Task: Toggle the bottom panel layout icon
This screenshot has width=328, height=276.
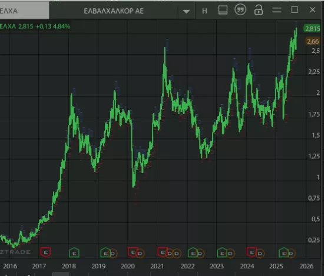Action: 223,10
